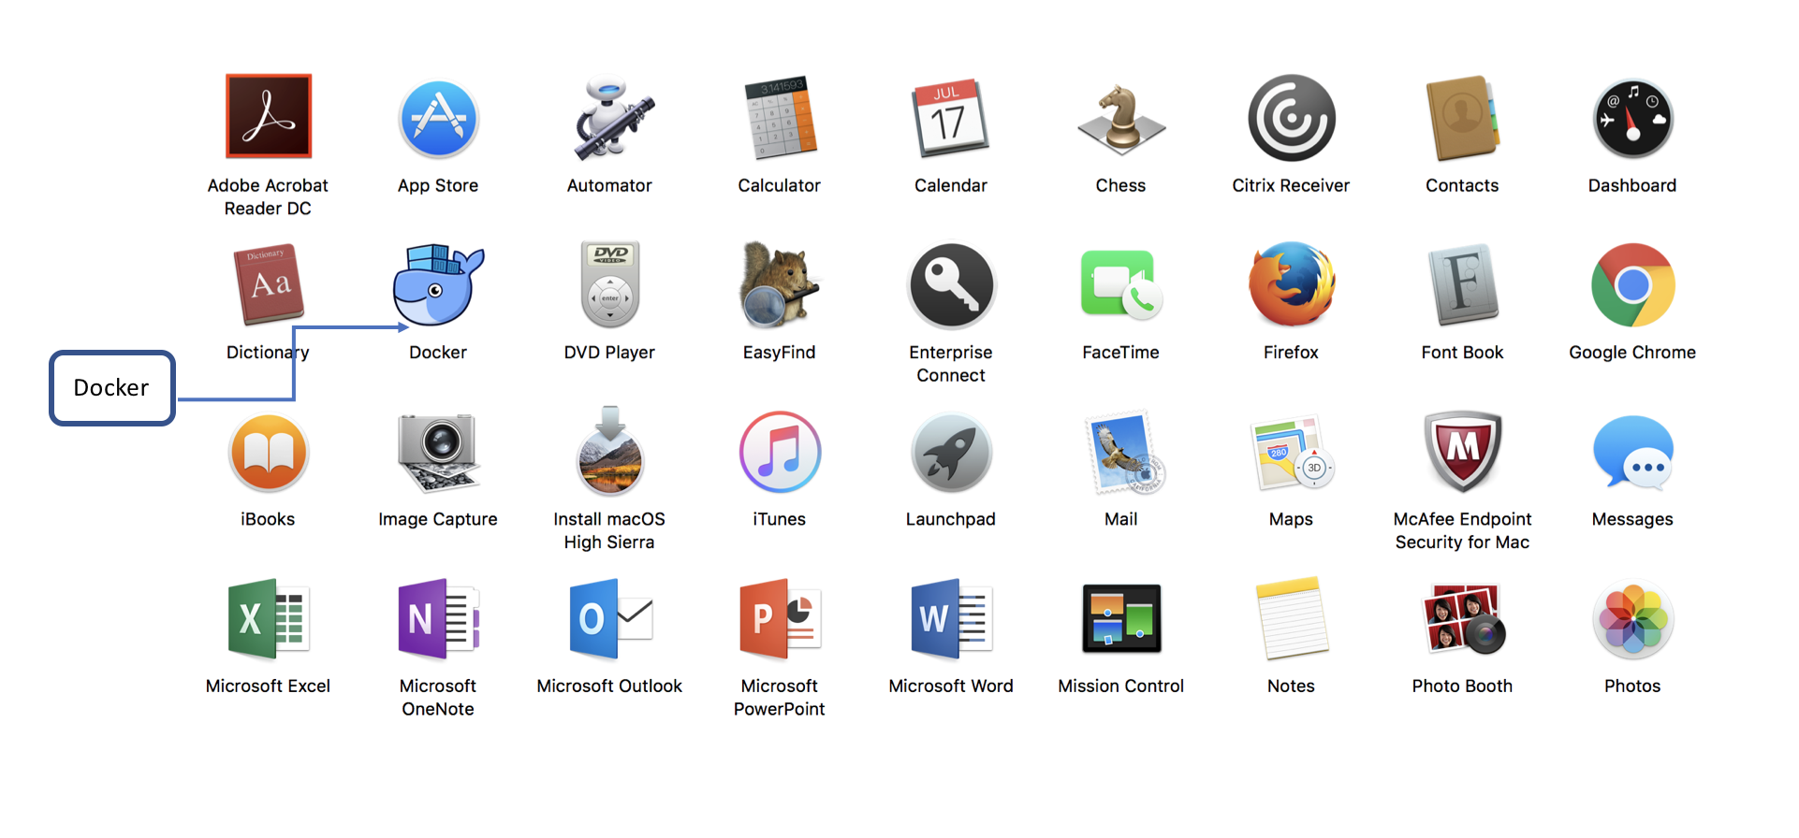Click the Docker callout label box
The image size is (1799, 838).
(112, 388)
